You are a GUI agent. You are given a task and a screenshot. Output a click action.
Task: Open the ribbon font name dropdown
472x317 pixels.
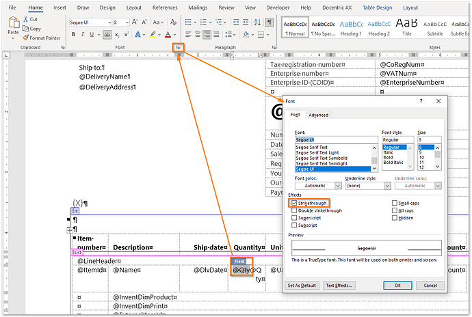click(108, 22)
